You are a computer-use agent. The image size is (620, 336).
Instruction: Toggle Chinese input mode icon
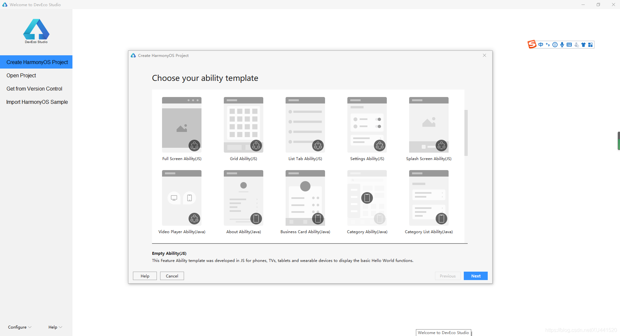click(x=541, y=45)
